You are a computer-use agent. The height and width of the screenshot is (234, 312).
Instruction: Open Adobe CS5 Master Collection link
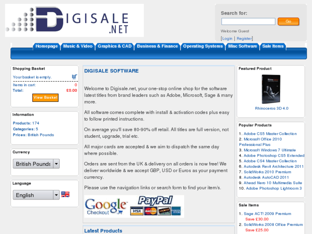(270, 134)
